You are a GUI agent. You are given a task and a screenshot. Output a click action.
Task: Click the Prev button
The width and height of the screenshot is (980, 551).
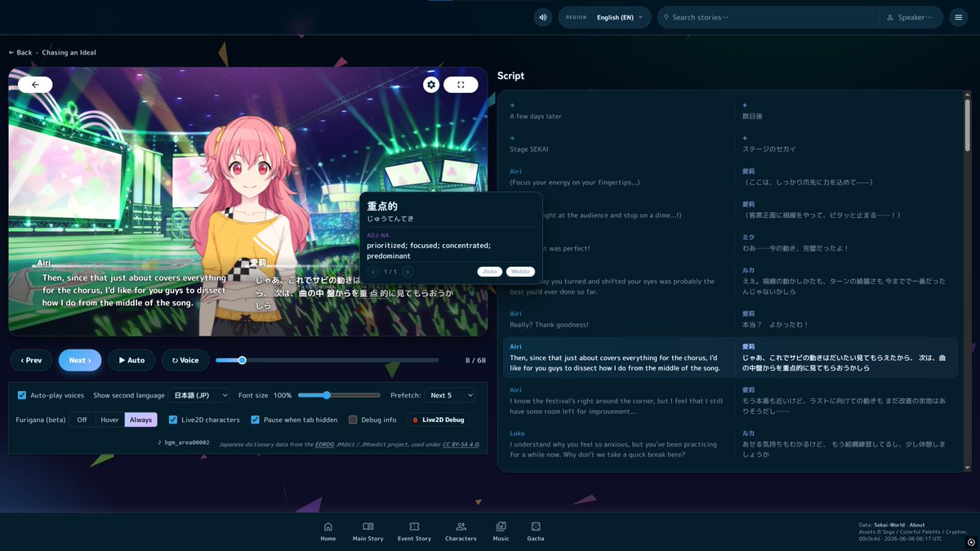[x=32, y=360]
